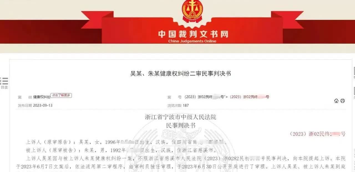Screen dimensions: 355x172
Task: Click the top right sidebar icon at page edge
Action: tap(354, 71)
